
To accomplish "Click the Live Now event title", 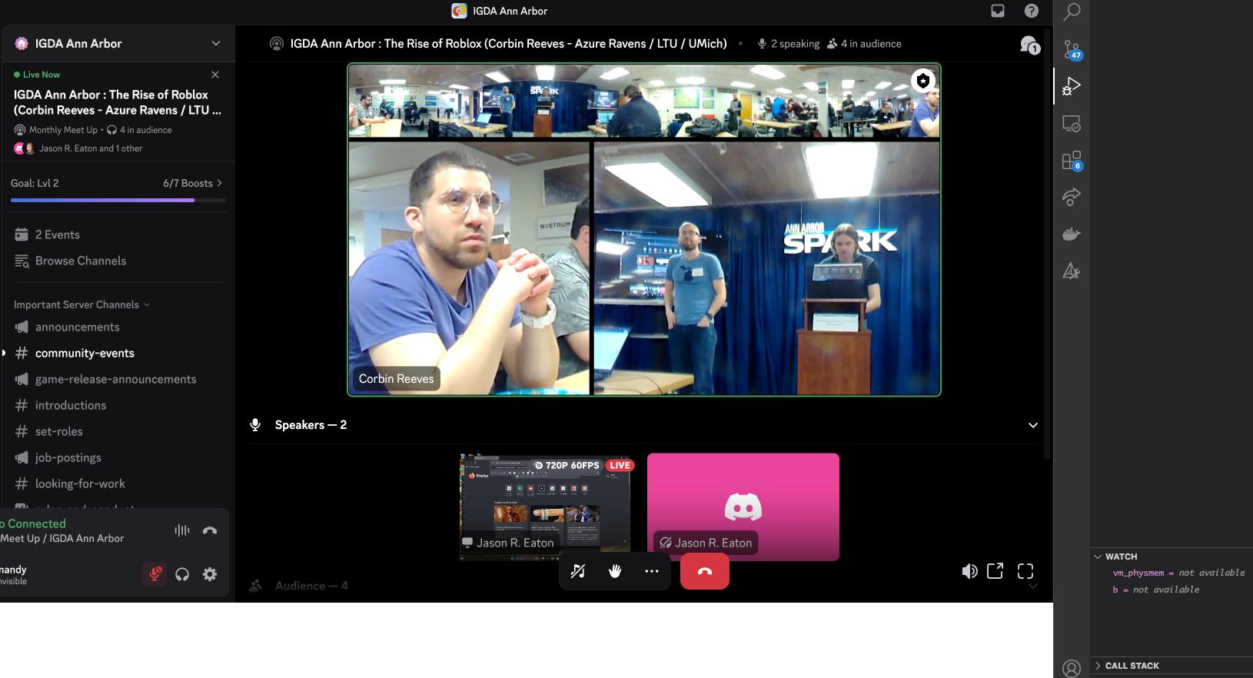I will pyautogui.click(x=118, y=102).
